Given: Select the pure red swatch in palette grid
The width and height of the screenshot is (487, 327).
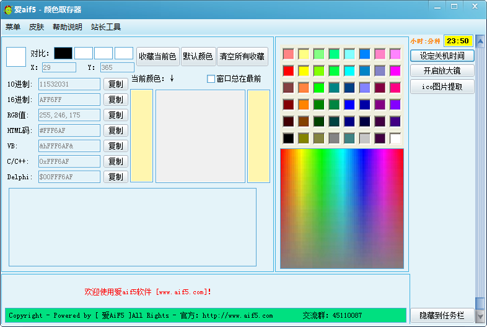Looking at the screenshot, I should (288, 70).
